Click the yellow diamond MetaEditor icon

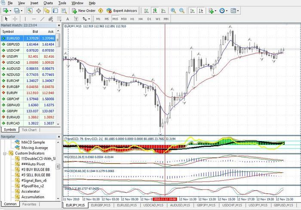coord(101,11)
